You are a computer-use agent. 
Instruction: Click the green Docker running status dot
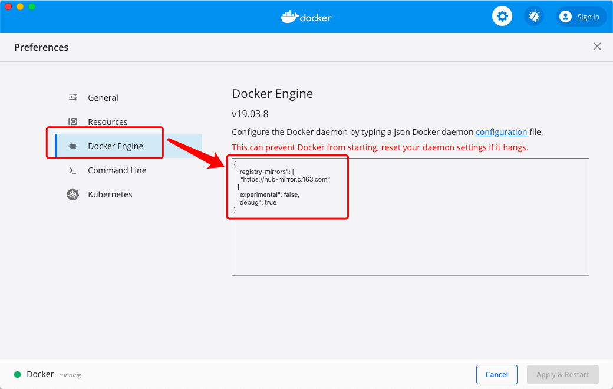coord(17,374)
